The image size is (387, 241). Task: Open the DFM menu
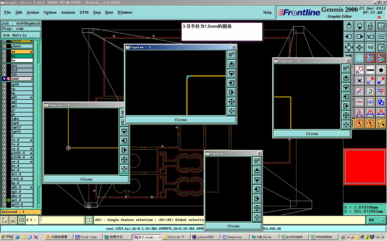click(84, 13)
